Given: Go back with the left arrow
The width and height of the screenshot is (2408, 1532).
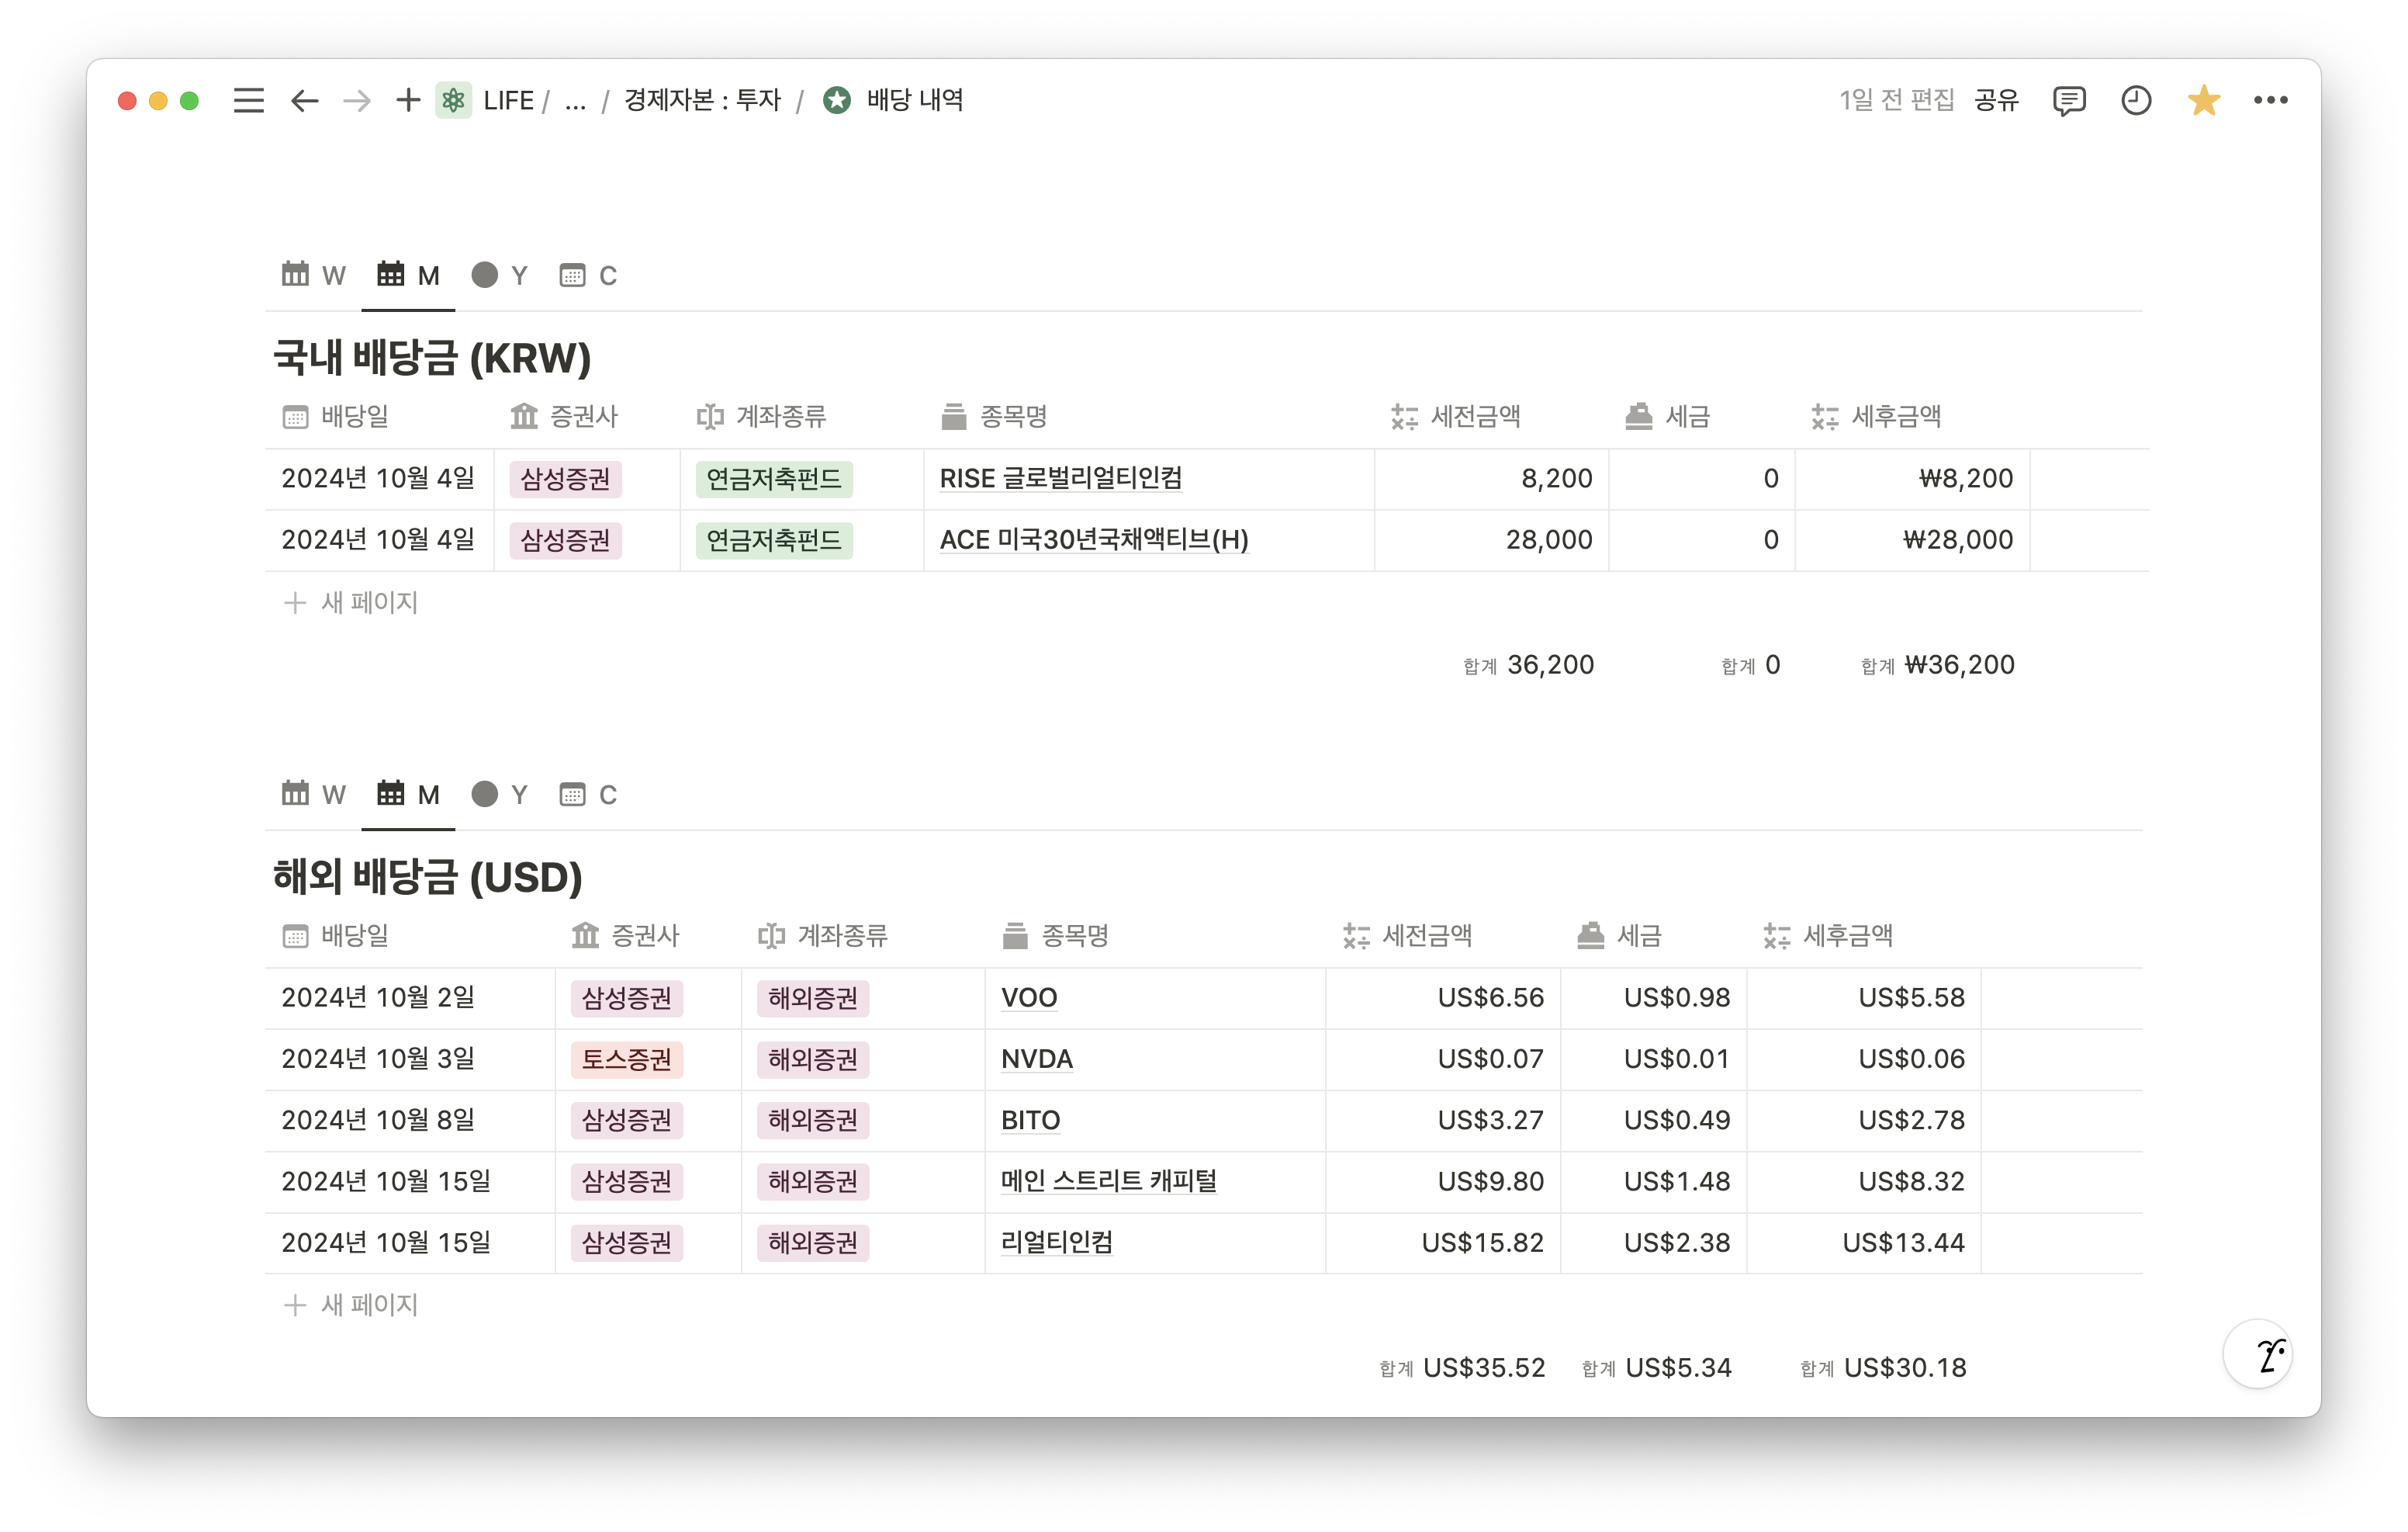Looking at the screenshot, I should click(304, 100).
